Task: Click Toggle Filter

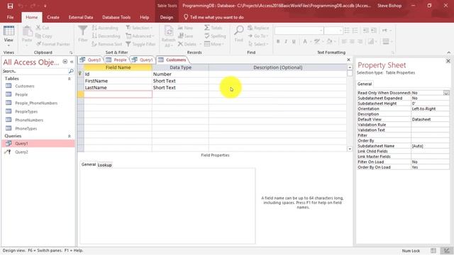Action: point(140,44)
